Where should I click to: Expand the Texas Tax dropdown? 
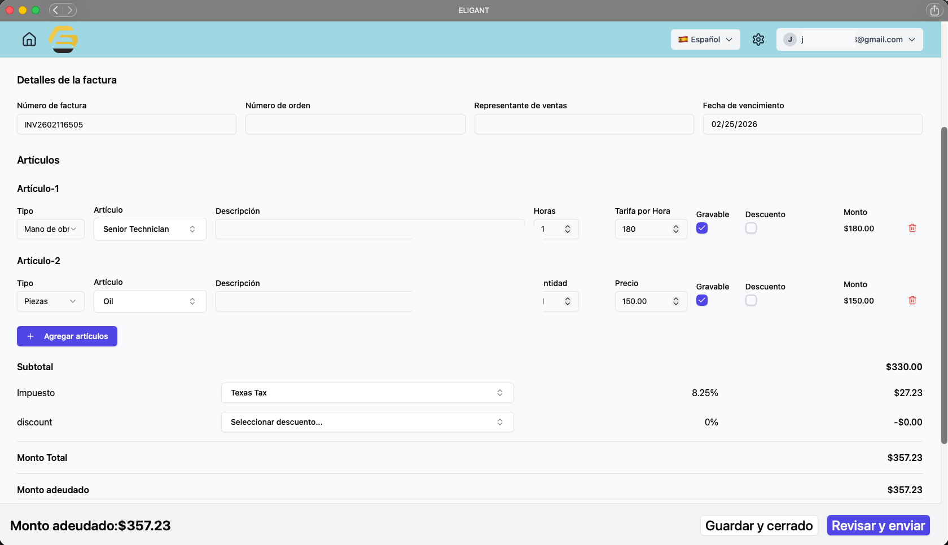point(367,393)
